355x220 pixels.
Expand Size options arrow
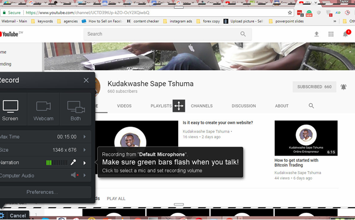coord(84,150)
